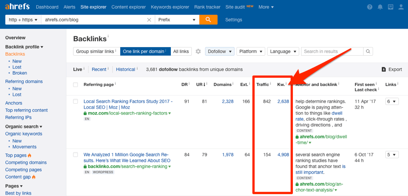The width and height of the screenshot is (408, 196).
Task: Clear the URL field with the X icon
Action: coord(149,20)
